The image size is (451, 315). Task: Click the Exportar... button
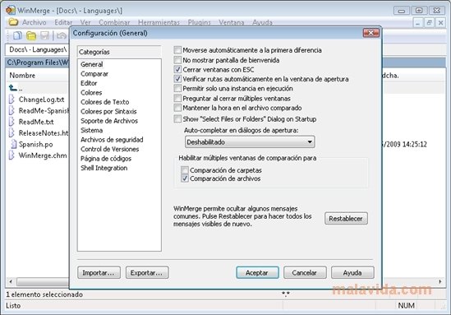pos(147,273)
